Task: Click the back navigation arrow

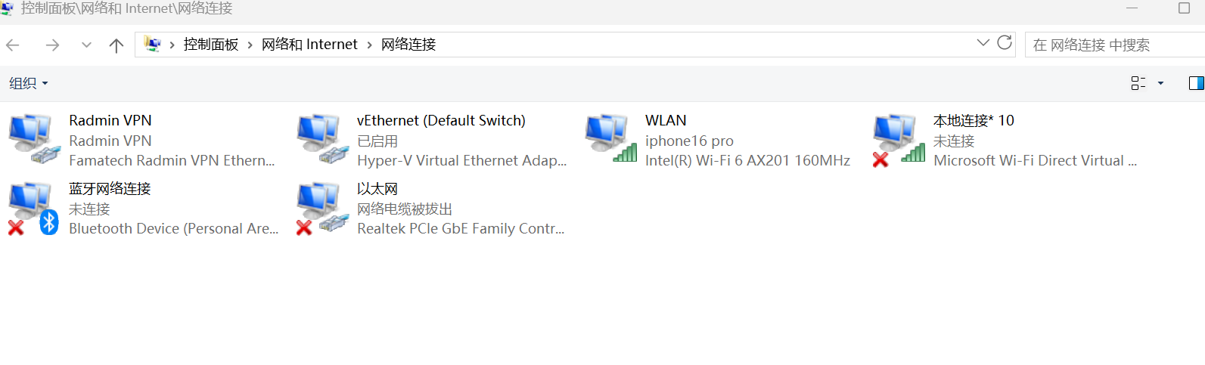Action: (x=13, y=45)
